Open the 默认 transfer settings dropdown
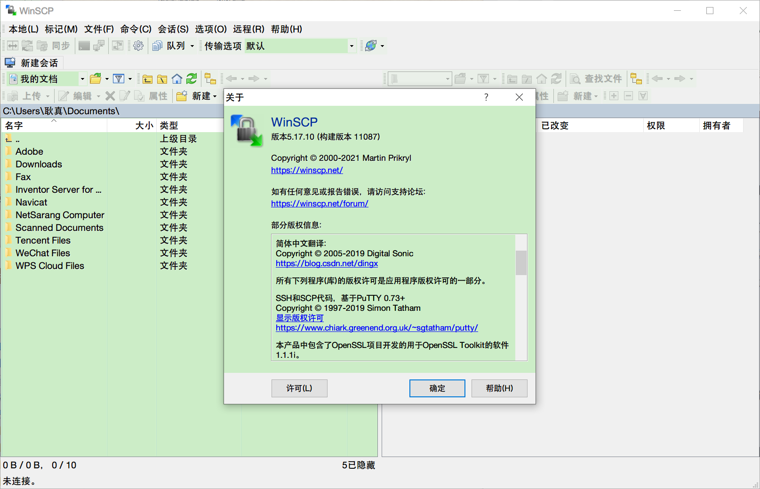 click(x=352, y=46)
